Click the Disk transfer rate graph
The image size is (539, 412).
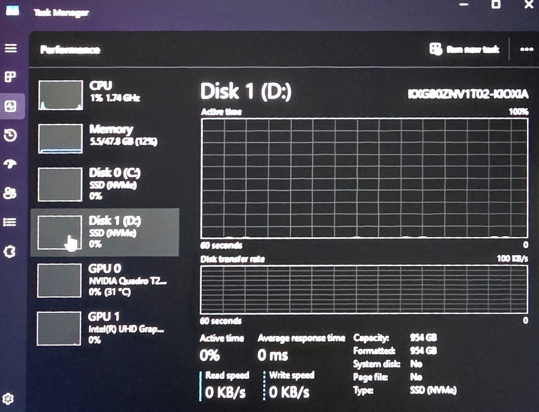[x=364, y=290]
